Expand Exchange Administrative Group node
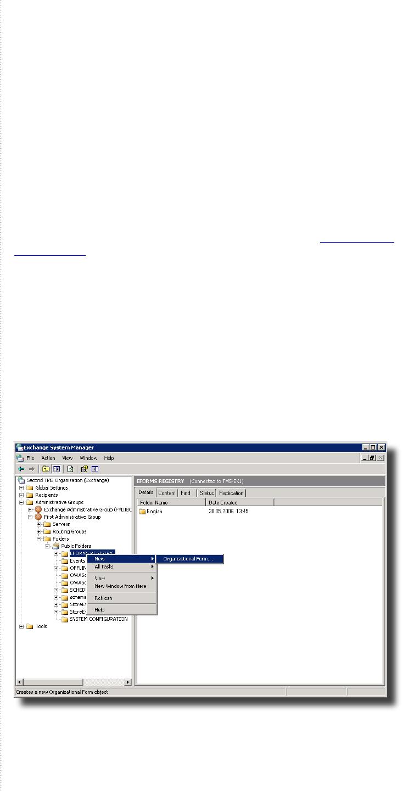 (30, 509)
